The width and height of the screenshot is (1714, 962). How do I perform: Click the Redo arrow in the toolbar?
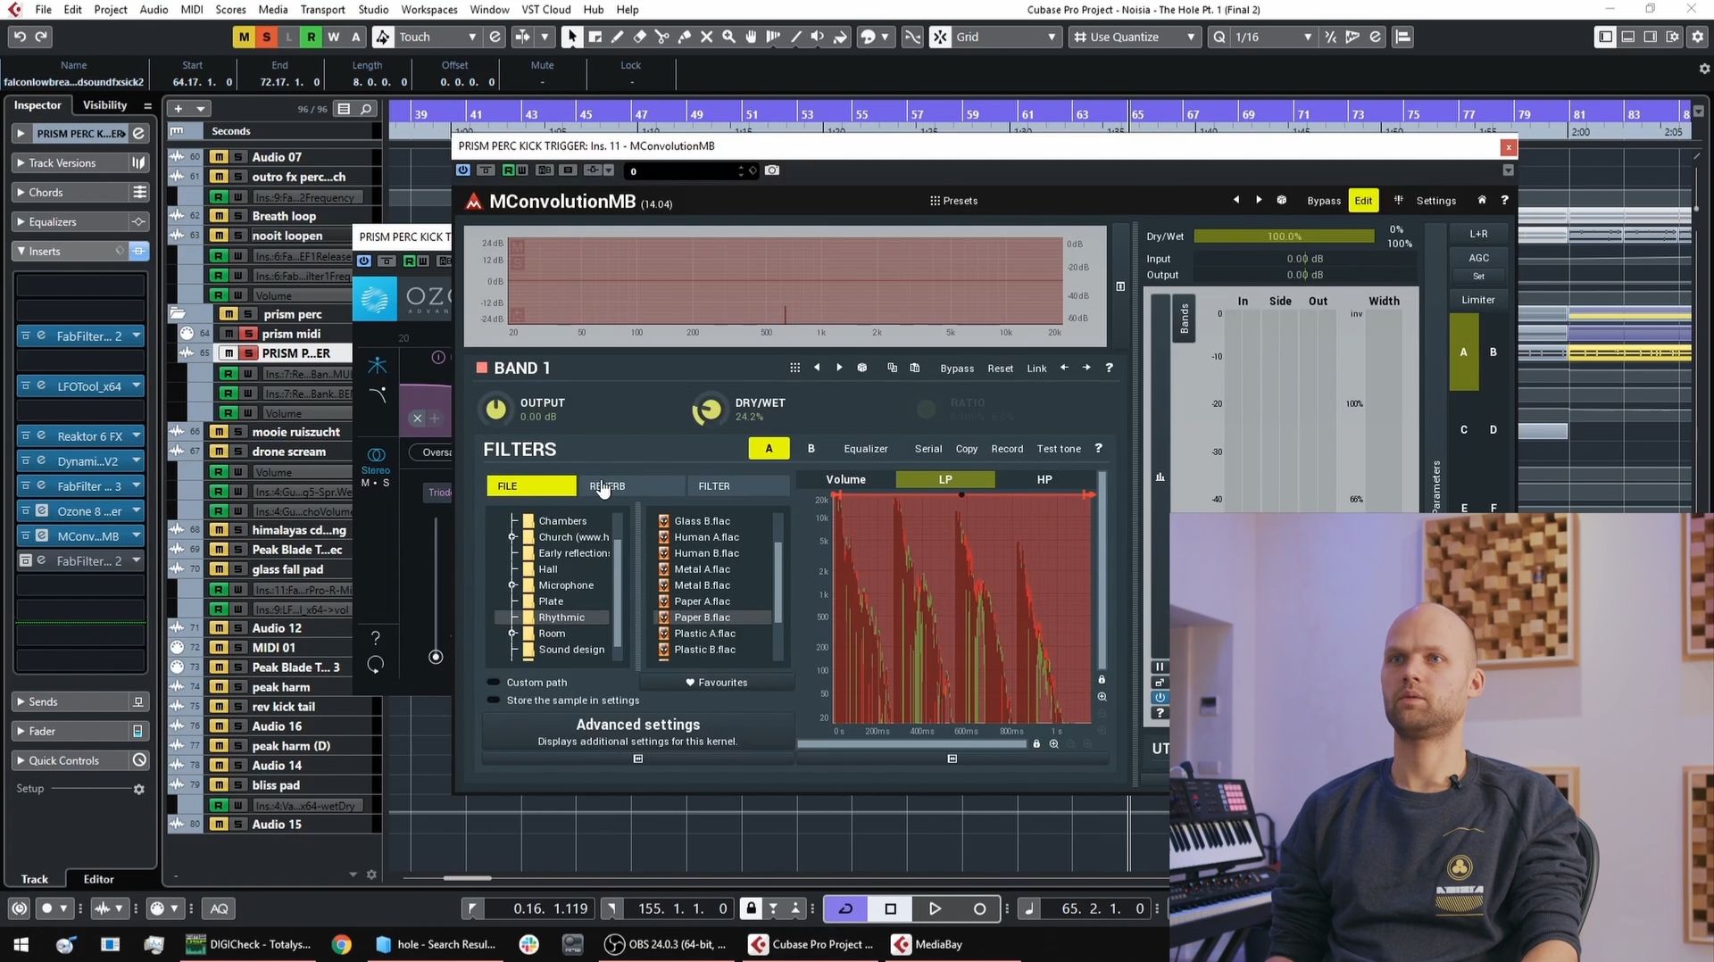(x=41, y=37)
